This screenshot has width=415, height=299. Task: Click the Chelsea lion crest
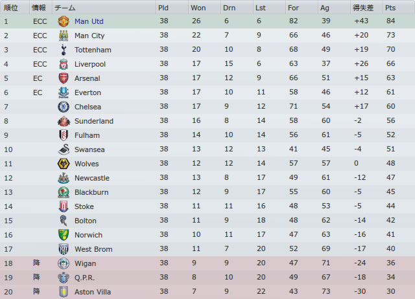[x=64, y=107]
